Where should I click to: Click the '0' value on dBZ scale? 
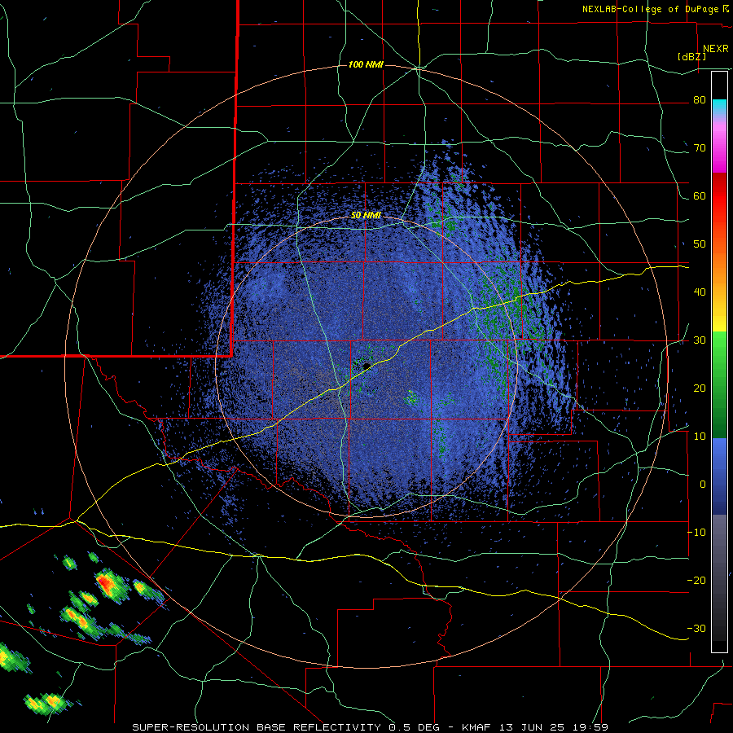702,485
